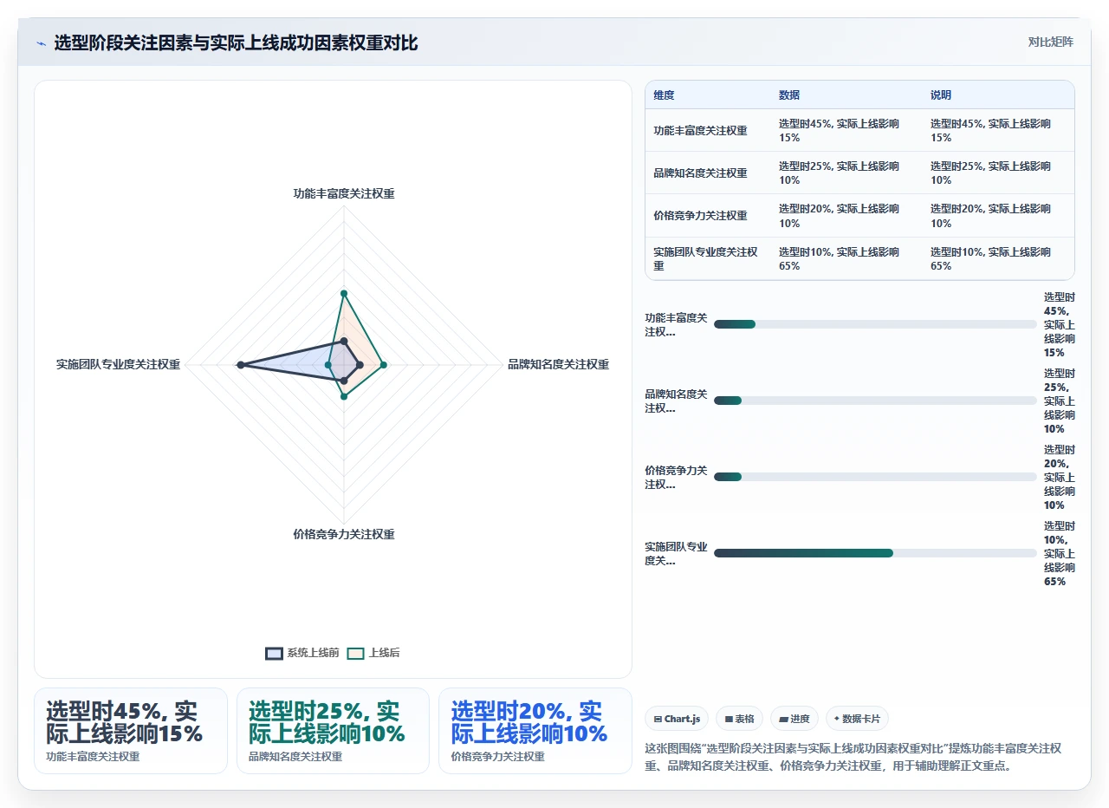Click the 表格 tag chip

coord(739,719)
